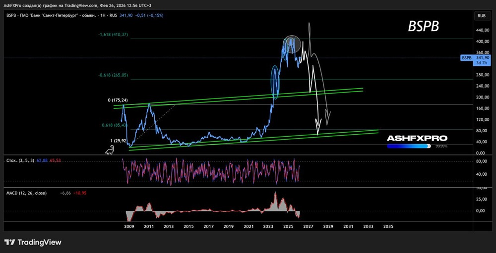The image size is (496, 253).
Task: Click the 2025 label on time axis
Action: coord(288,226)
